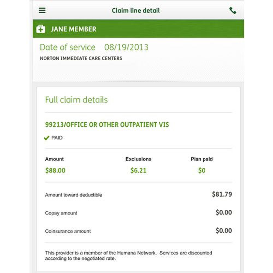The image size is (273, 273).
Task: Click the green PAID checkmark icon
Action: pos(46,138)
